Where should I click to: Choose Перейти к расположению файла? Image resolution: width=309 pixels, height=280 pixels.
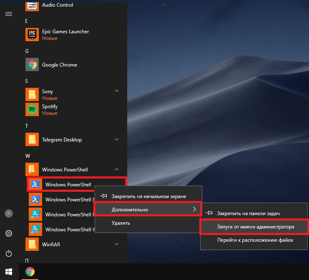[254, 240]
